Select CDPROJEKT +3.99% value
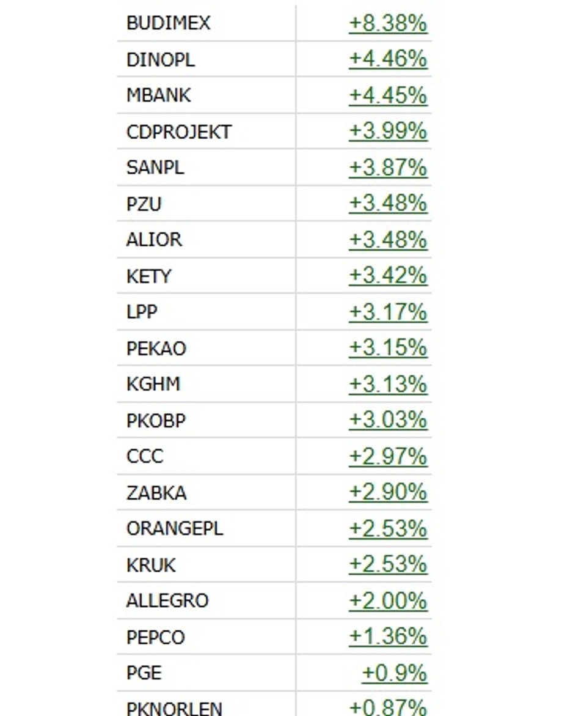 [388, 131]
